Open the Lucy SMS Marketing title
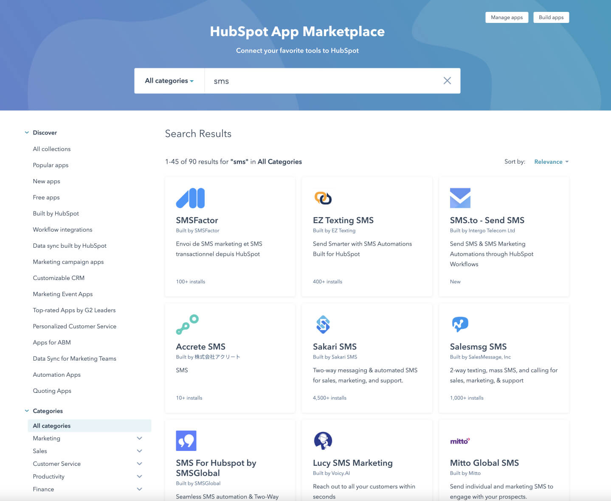Image resolution: width=611 pixels, height=501 pixels. [x=353, y=463]
